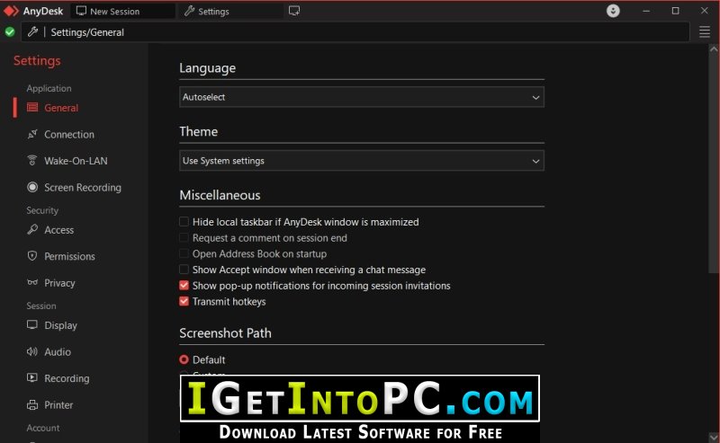
Task: Go to Permissions settings
Action: 69,256
